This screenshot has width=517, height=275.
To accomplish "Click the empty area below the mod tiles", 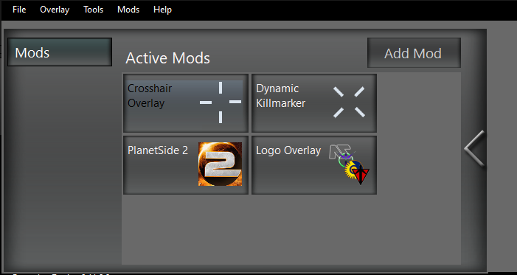I will (291, 229).
